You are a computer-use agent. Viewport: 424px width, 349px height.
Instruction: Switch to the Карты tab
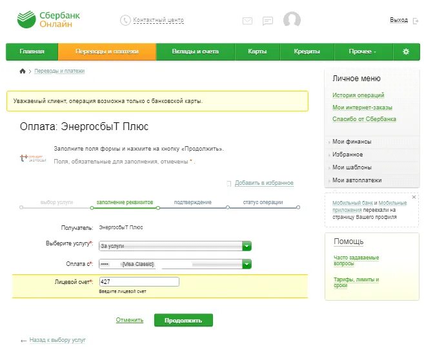[257, 52]
